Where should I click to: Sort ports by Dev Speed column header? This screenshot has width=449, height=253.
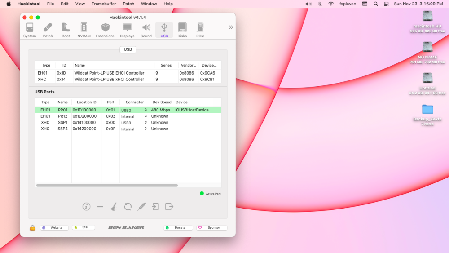click(x=162, y=102)
